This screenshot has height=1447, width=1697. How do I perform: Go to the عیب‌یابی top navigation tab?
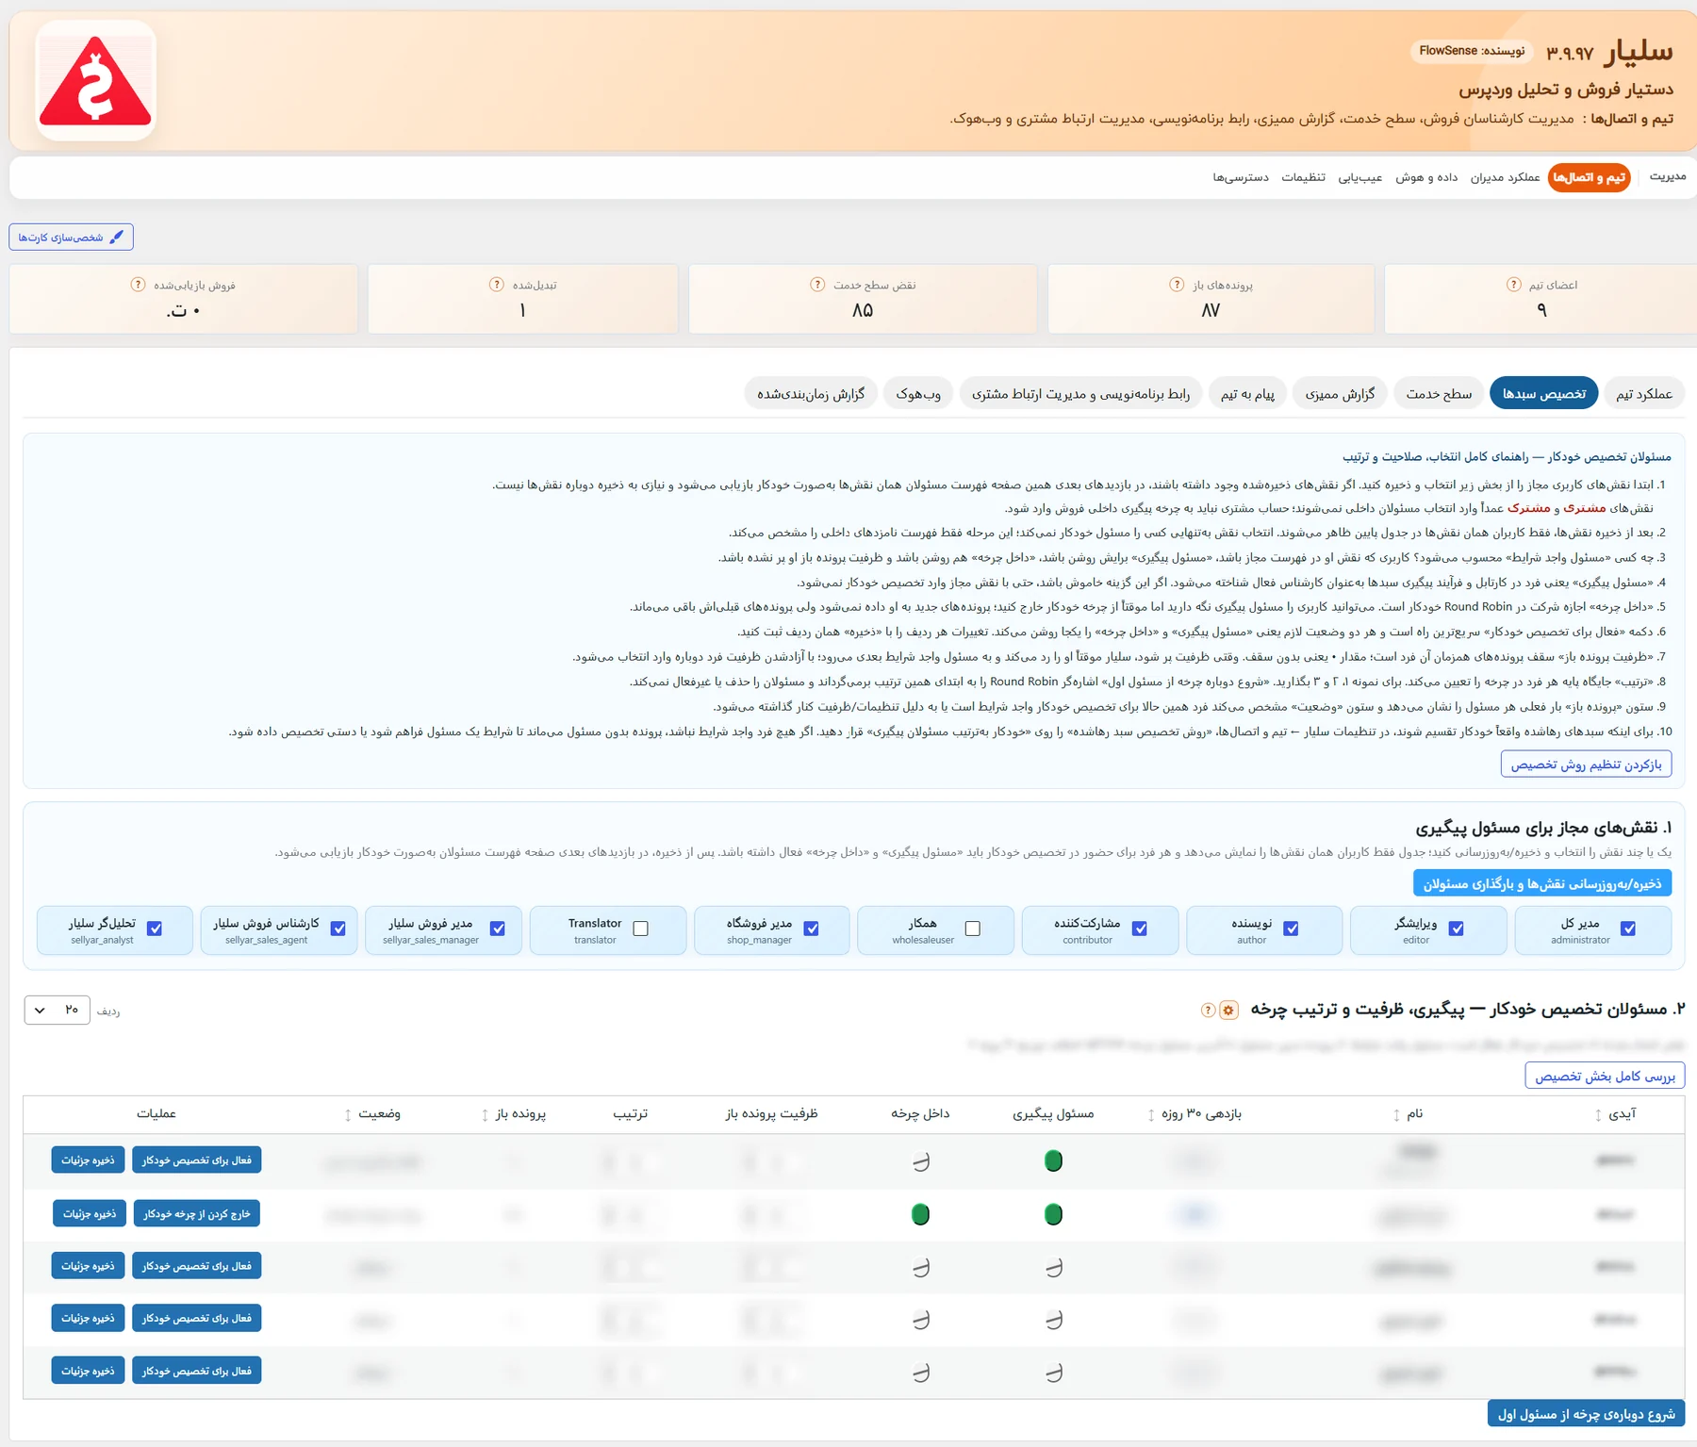click(1360, 177)
